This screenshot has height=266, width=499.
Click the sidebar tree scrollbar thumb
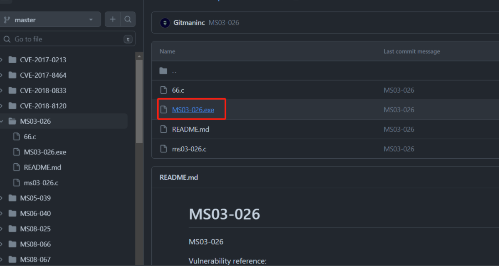coord(139,101)
